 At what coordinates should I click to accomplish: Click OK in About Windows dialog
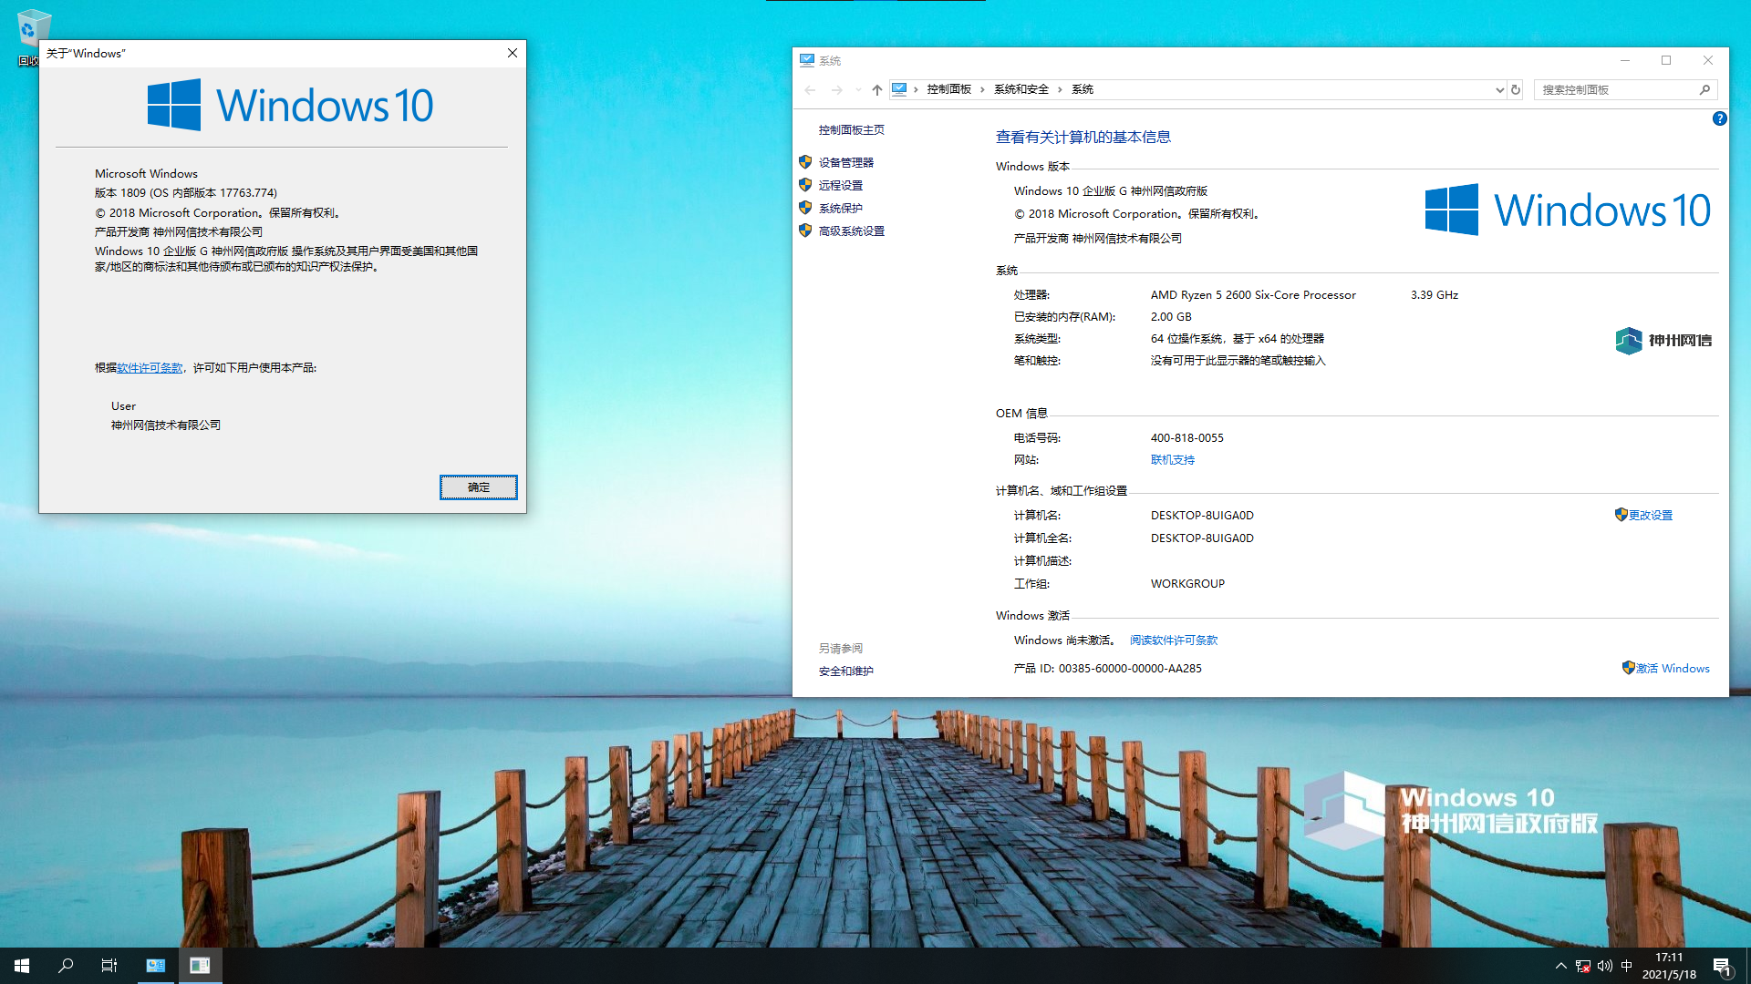[x=478, y=487]
